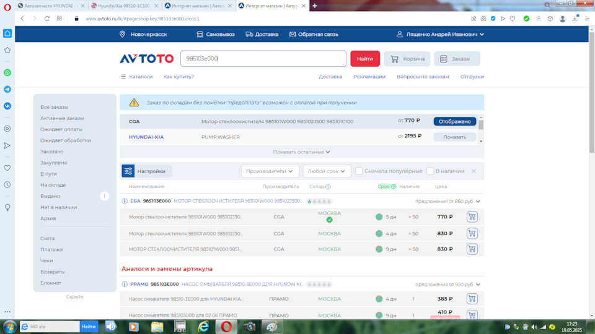Image resolution: width=595 pixels, height=334 pixels.
Task: Open the Настройки filter settings icon
Action: pos(128,171)
